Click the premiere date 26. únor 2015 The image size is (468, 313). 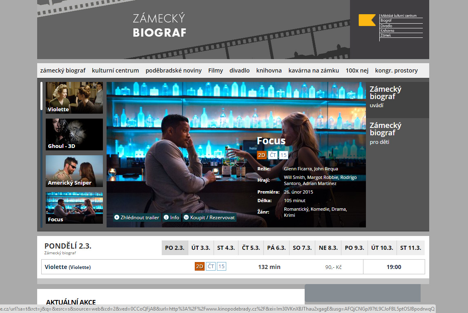[x=299, y=192]
